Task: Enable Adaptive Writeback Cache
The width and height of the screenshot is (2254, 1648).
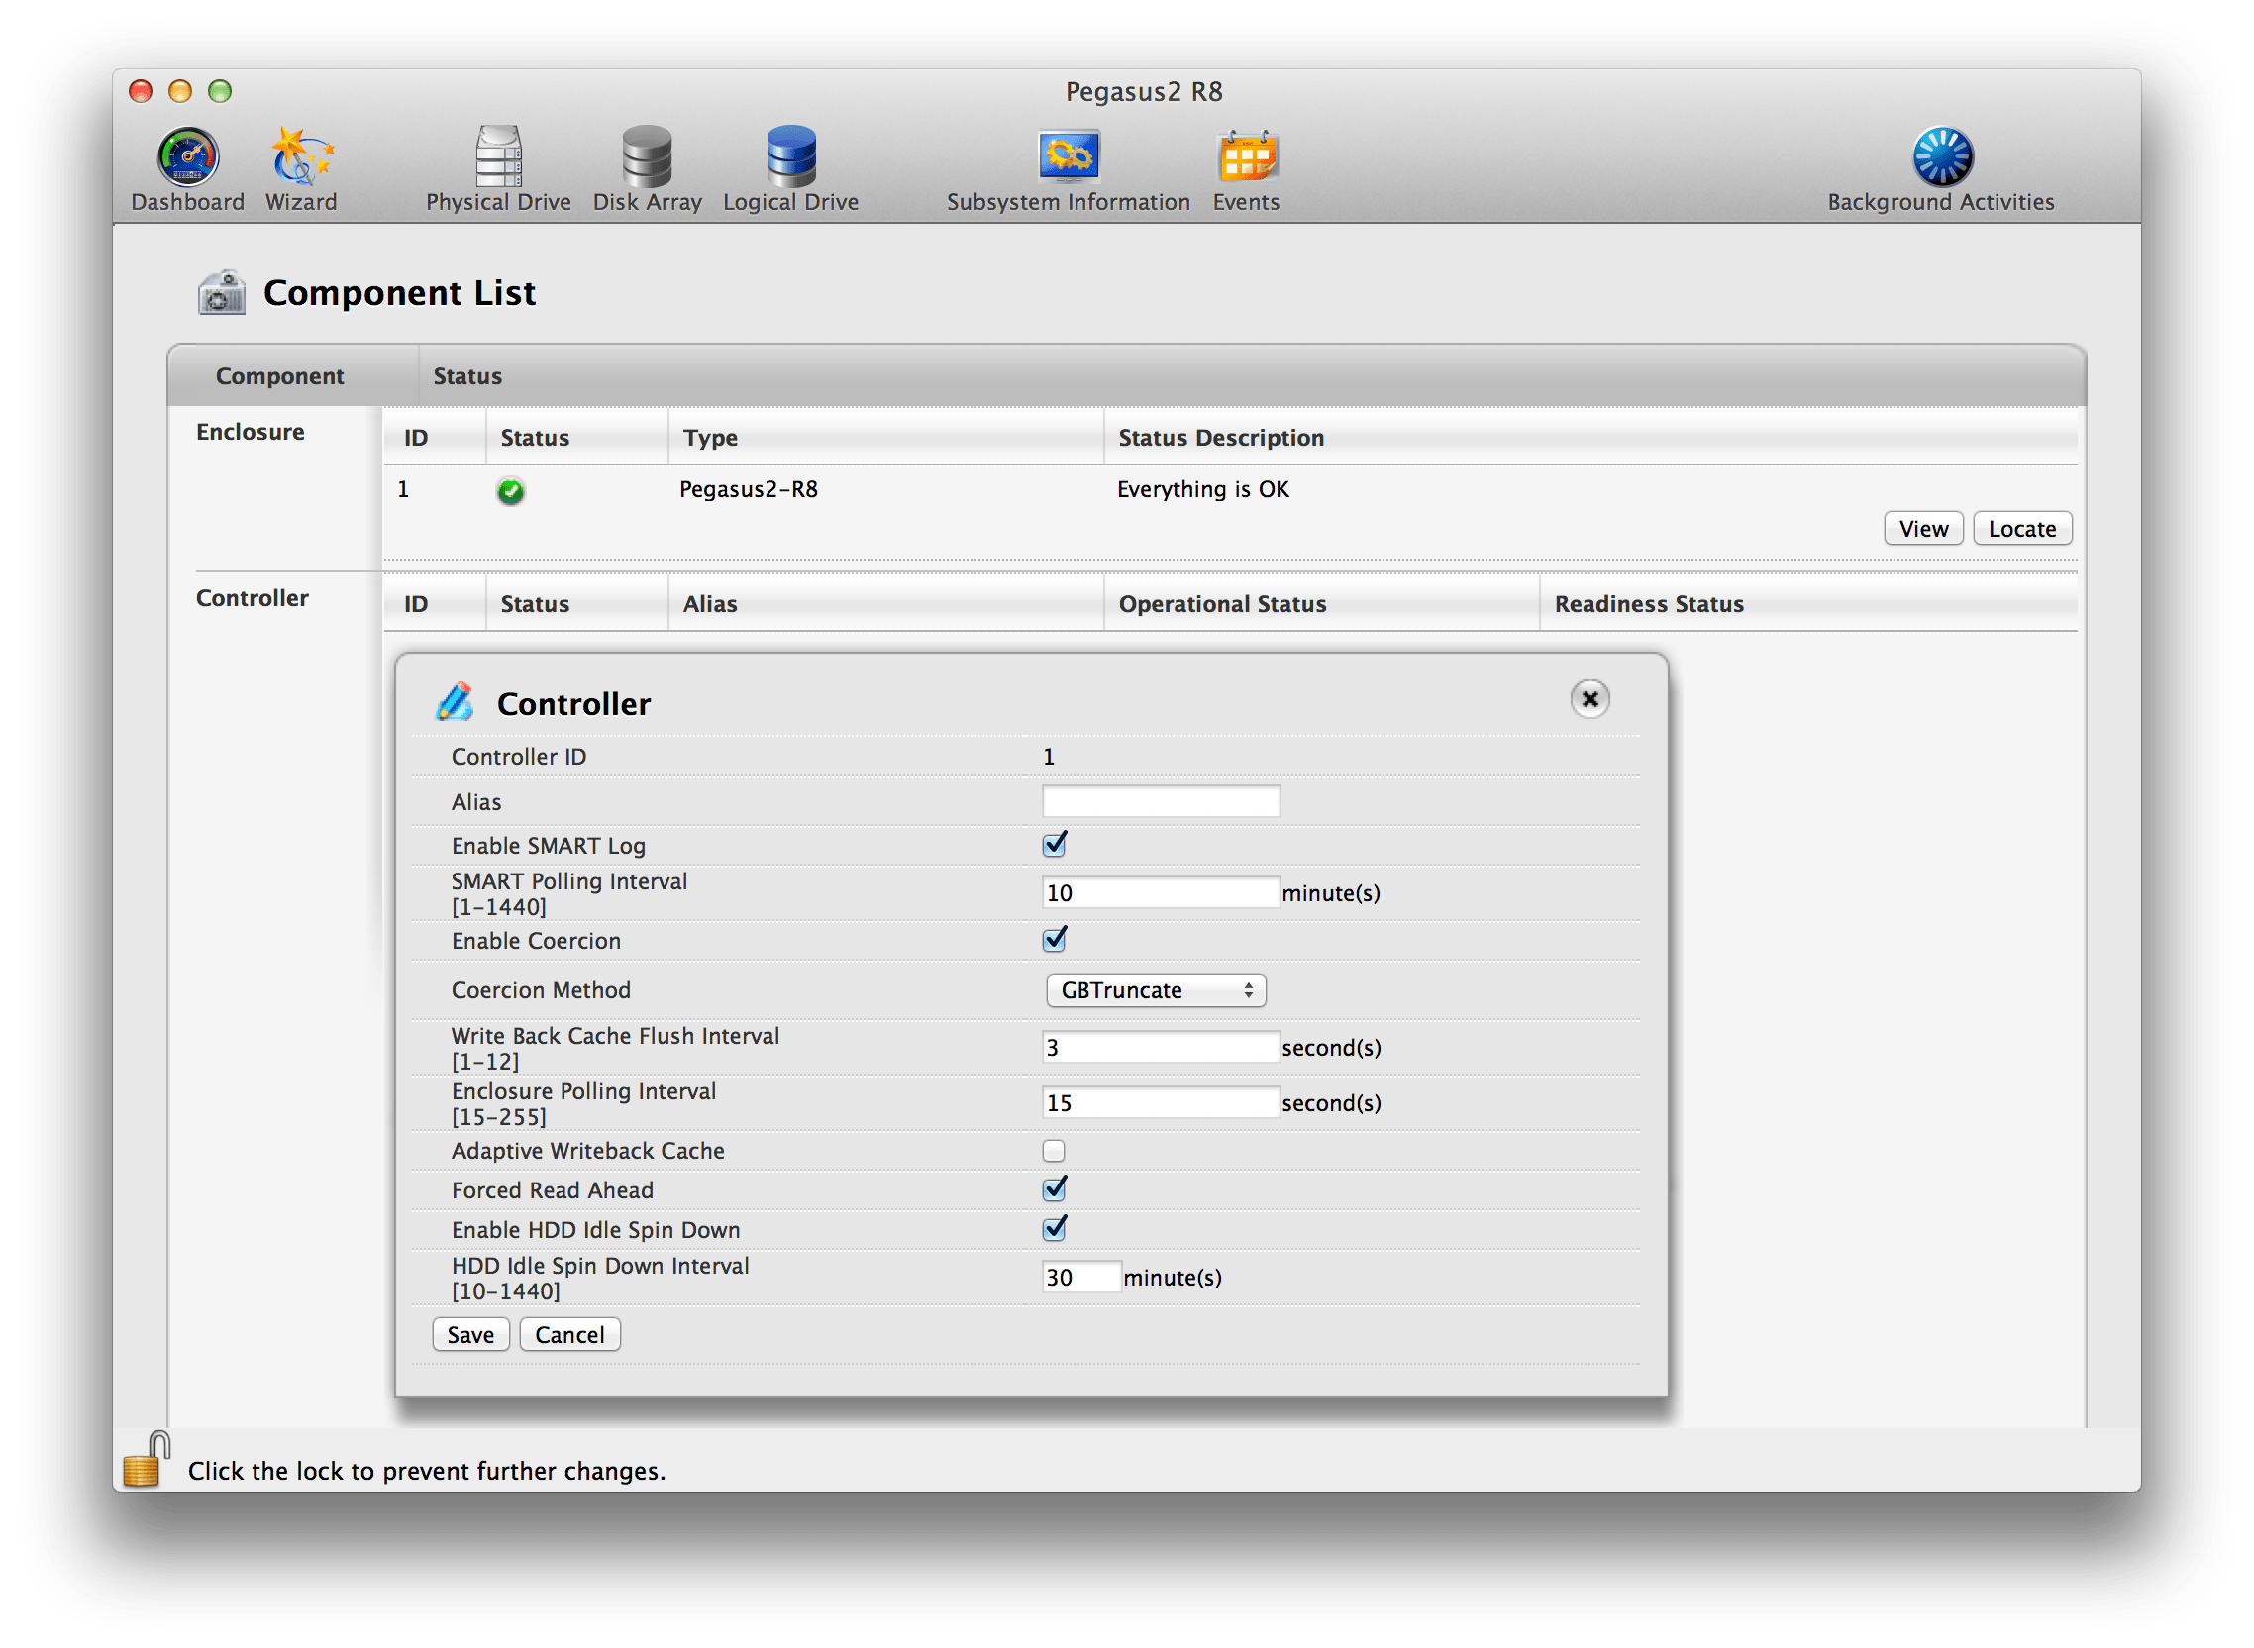Action: click(x=1053, y=1151)
